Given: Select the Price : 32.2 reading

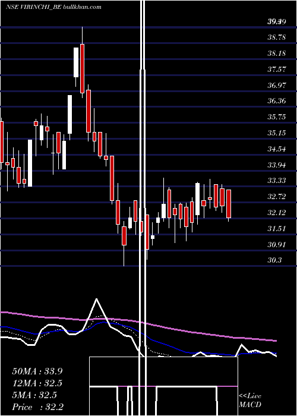Looking at the screenshot, I should click(37, 407).
